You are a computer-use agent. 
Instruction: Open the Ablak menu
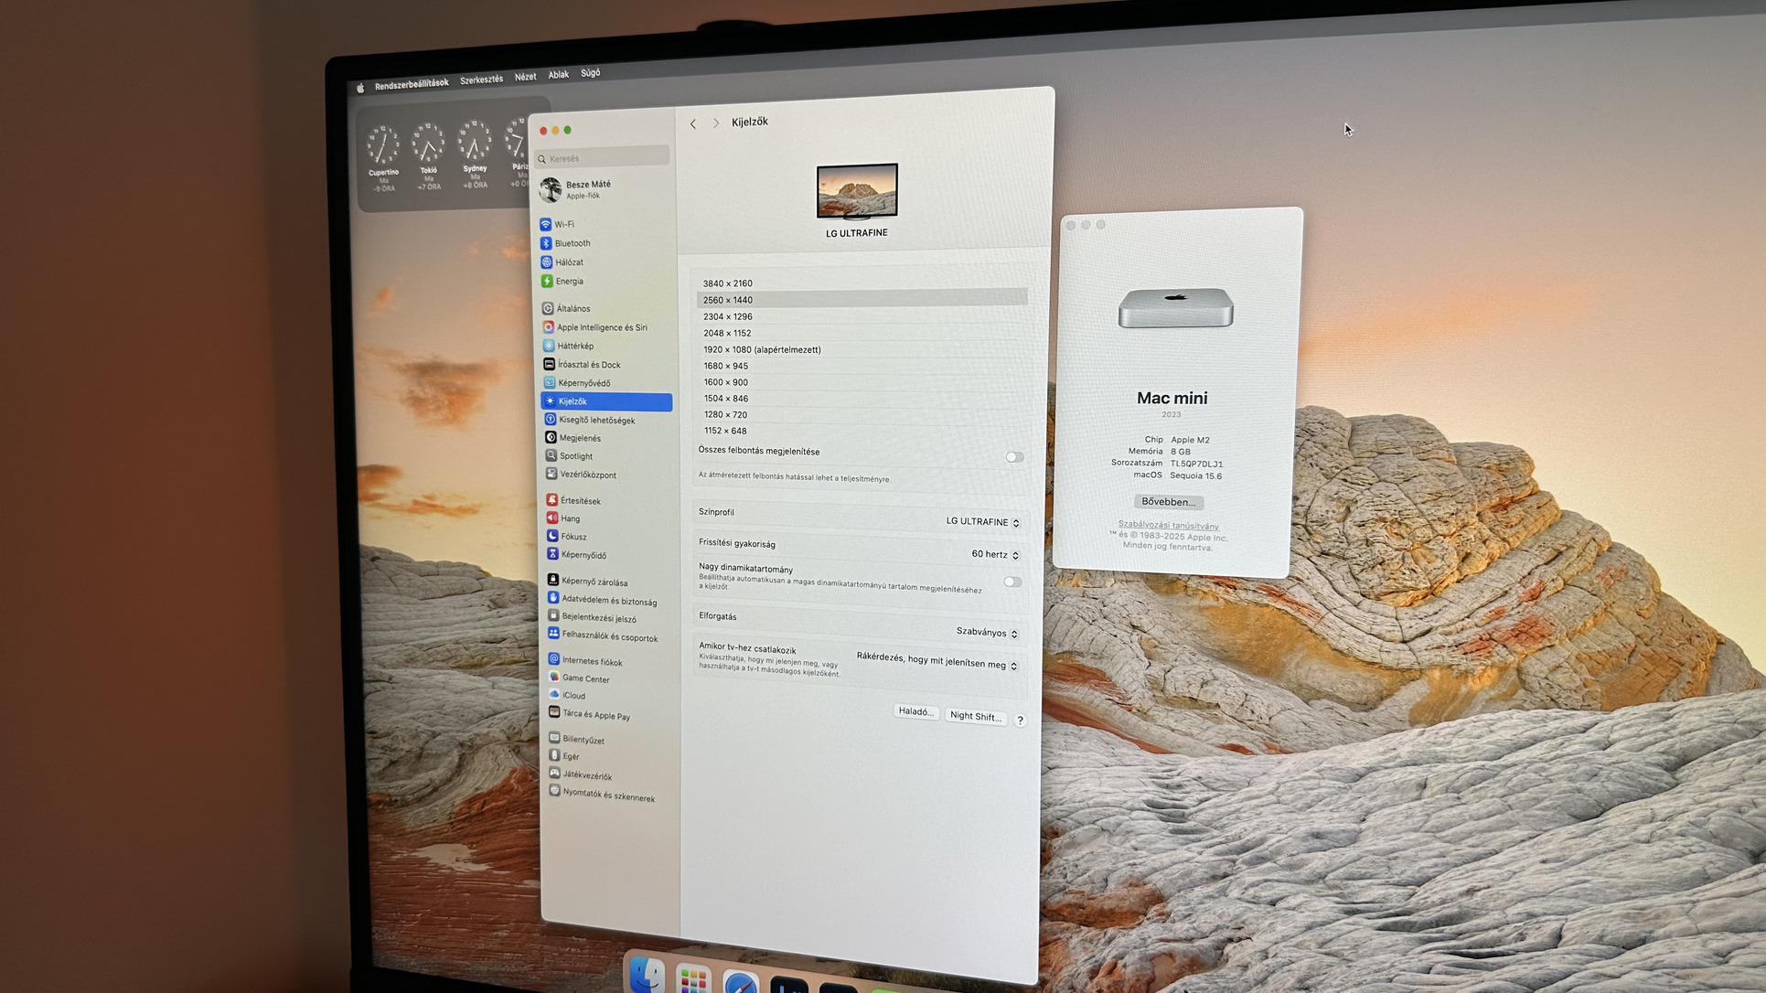tap(558, 75)
